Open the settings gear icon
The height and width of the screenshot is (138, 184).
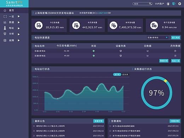click(180, 4)
